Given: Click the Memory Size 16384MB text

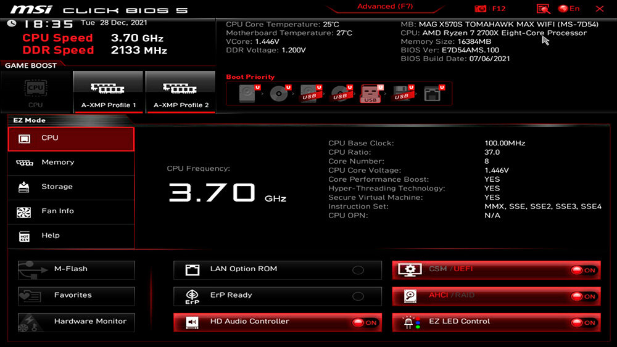Looking at the screenshot, I should 446,41.
